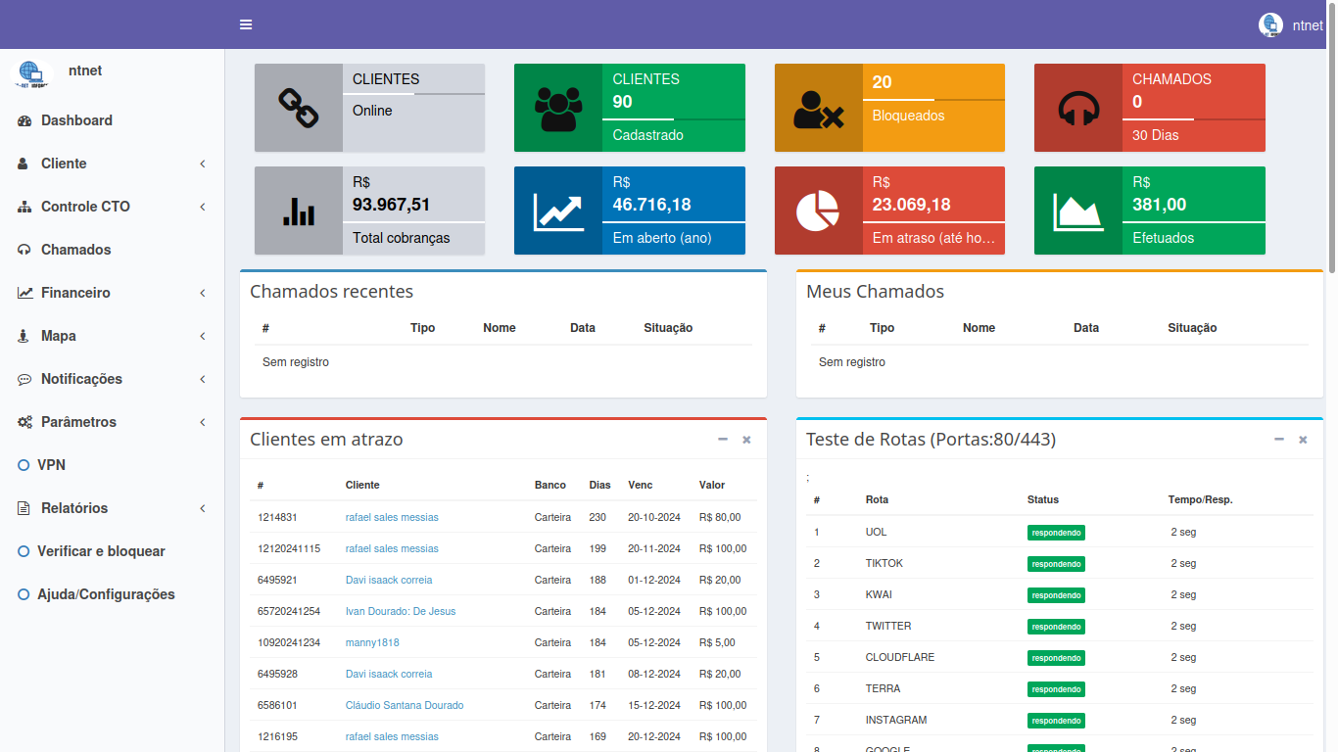
Task: Open client link manny1818
Action: point(372,642)
